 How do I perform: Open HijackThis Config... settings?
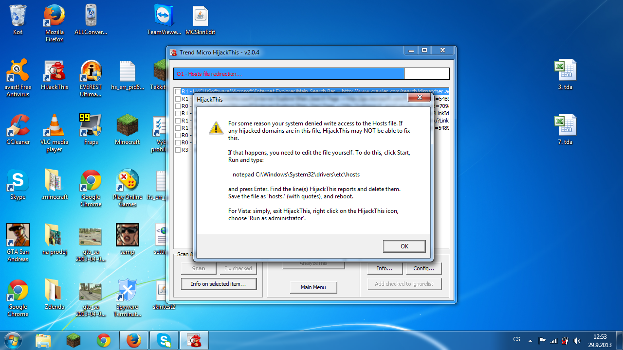[423, 268]
